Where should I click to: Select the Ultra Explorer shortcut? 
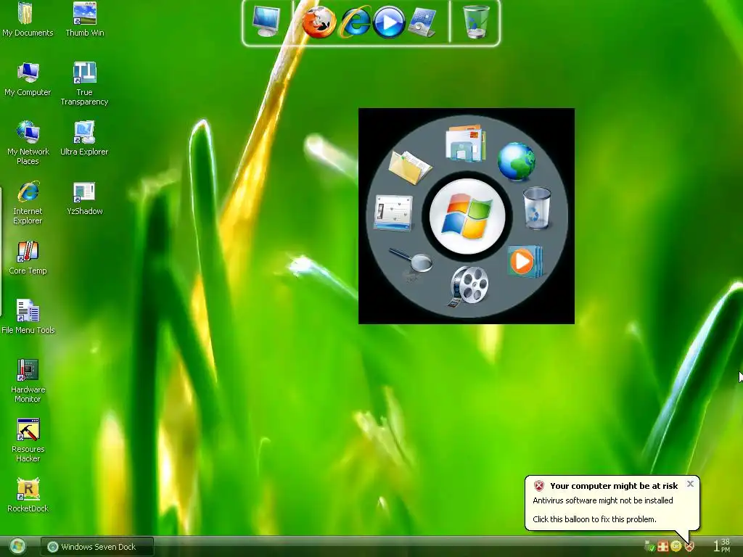84,139
